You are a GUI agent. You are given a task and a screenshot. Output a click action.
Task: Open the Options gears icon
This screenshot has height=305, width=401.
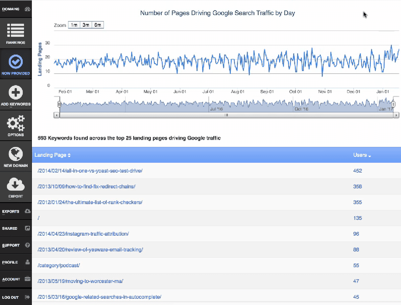click(x=15, y=123)
